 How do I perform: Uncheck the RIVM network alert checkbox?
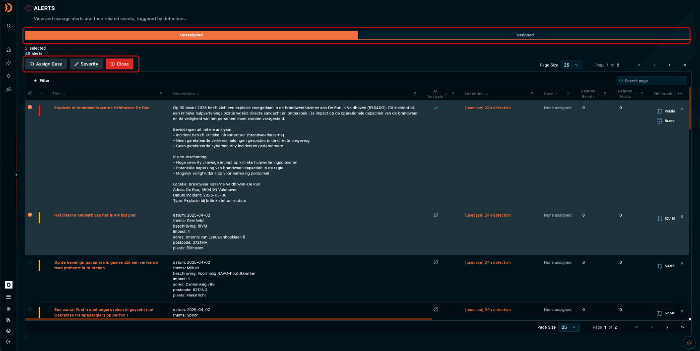pyautogui.click(x=30, y=215)
